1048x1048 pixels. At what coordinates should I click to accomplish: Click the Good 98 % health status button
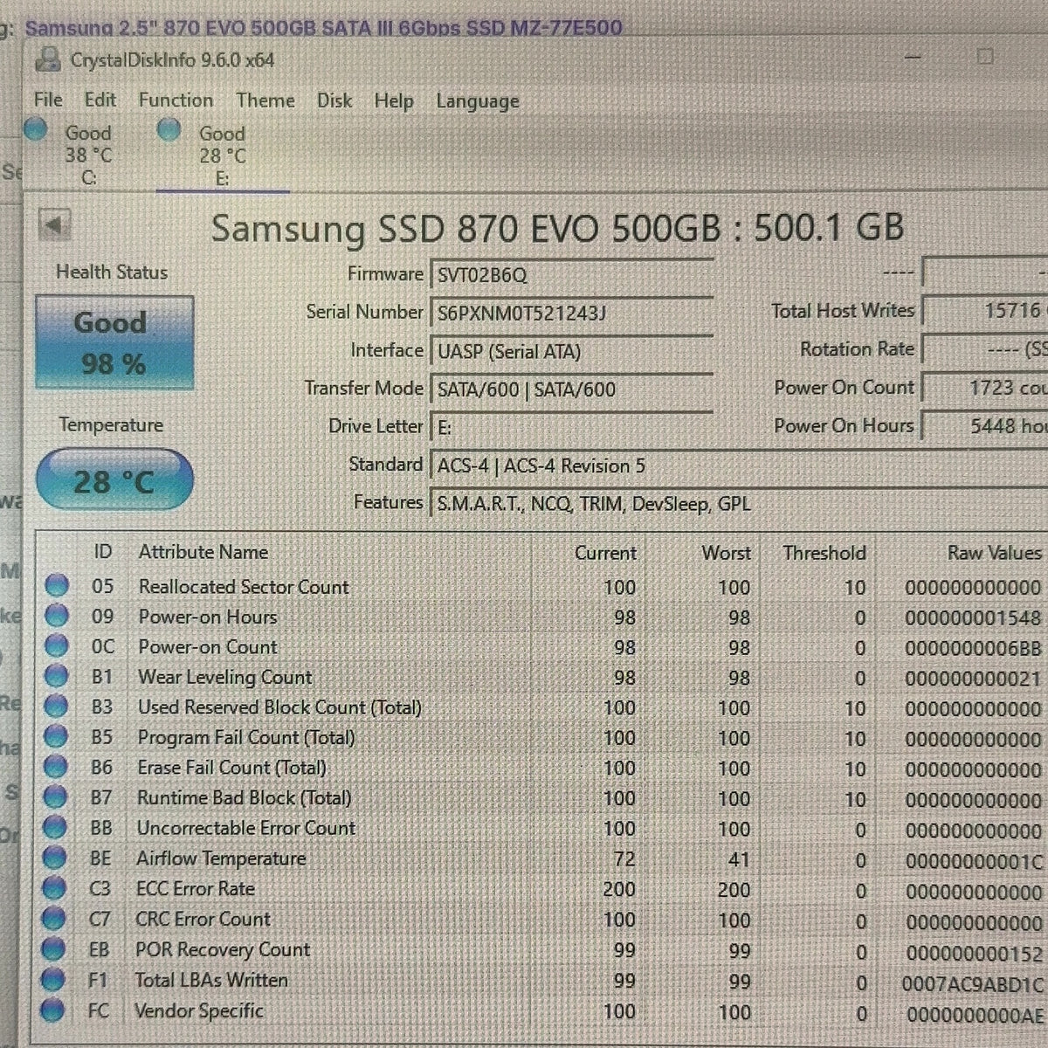point(114,342)
